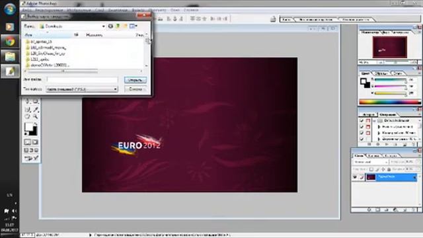
Task: Open Windows Explorer from the taskbar
Action: (10, 57)
